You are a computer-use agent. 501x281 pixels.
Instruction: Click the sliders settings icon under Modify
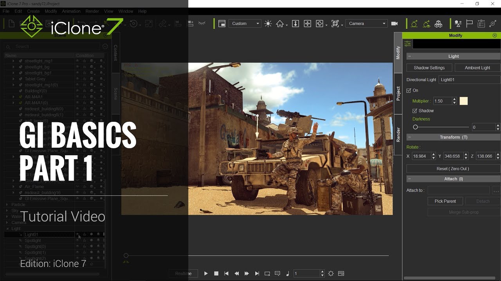click(x=407, y=44)
